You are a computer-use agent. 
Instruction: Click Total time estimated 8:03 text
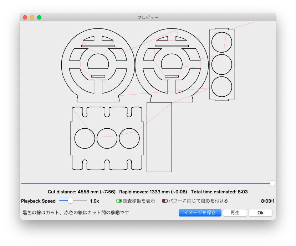click(x=219, y=192)
